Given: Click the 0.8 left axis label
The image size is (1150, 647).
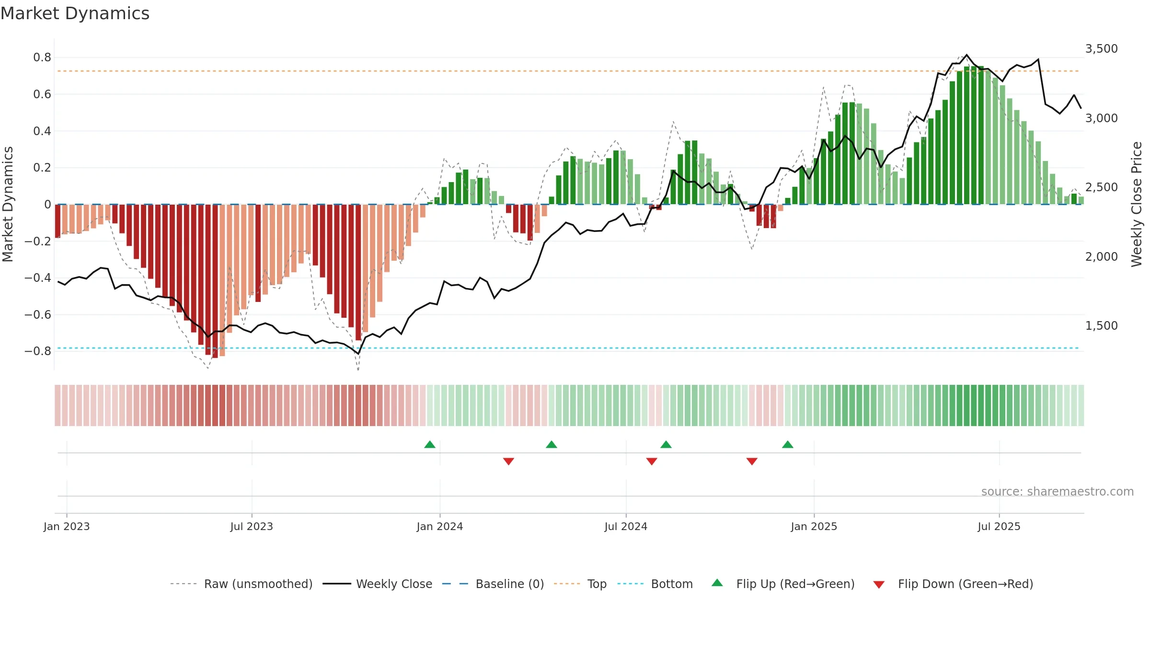Looking at the screenshot, I should 42,58.
